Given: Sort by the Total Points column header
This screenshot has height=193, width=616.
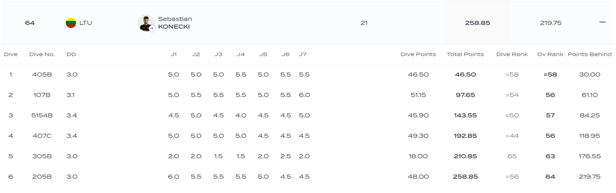Looking at the screenshot, I should pos(465,54).
